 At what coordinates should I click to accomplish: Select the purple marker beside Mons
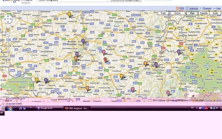pos(46,81)
